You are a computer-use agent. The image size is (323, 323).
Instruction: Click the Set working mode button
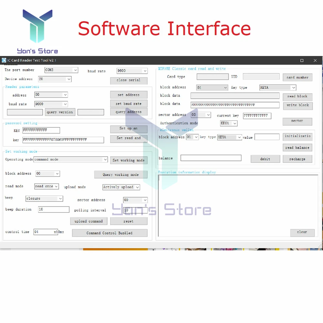[x=129, y=161]
